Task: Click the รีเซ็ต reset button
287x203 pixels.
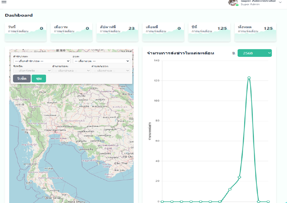Action: (x=22, y=78)
